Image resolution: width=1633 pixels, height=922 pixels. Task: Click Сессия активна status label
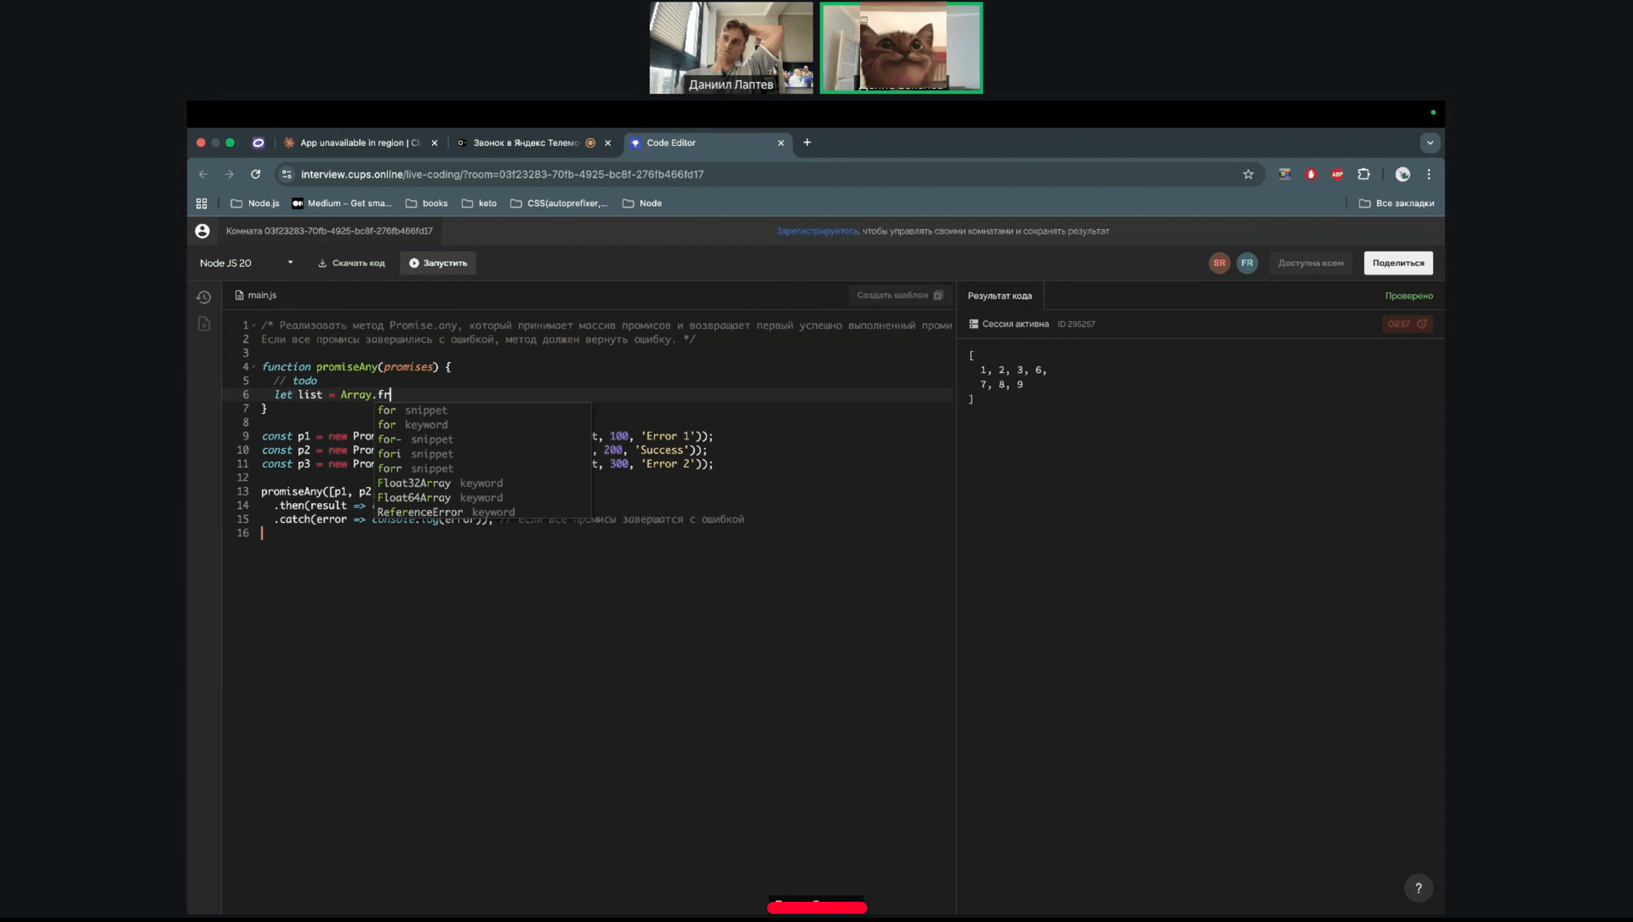(1016, 324)
